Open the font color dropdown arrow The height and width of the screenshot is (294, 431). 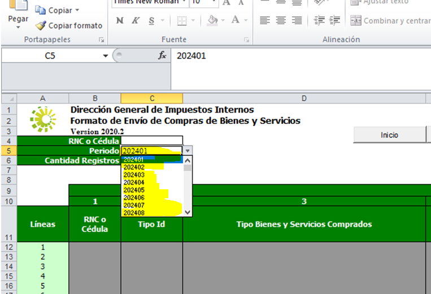click(246, 20)
